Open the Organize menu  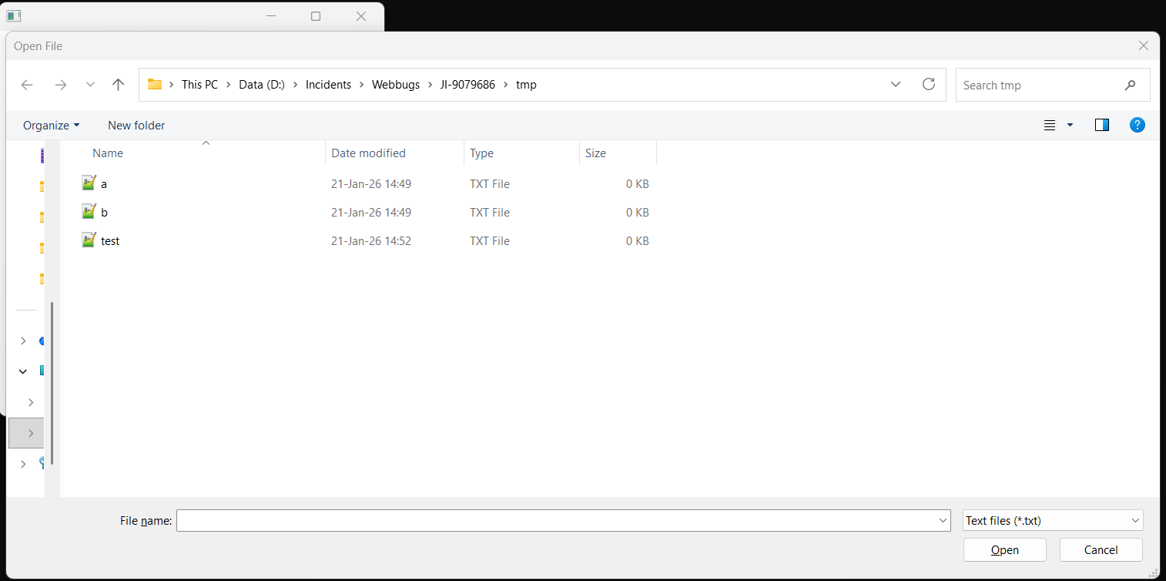pos(51,126)
